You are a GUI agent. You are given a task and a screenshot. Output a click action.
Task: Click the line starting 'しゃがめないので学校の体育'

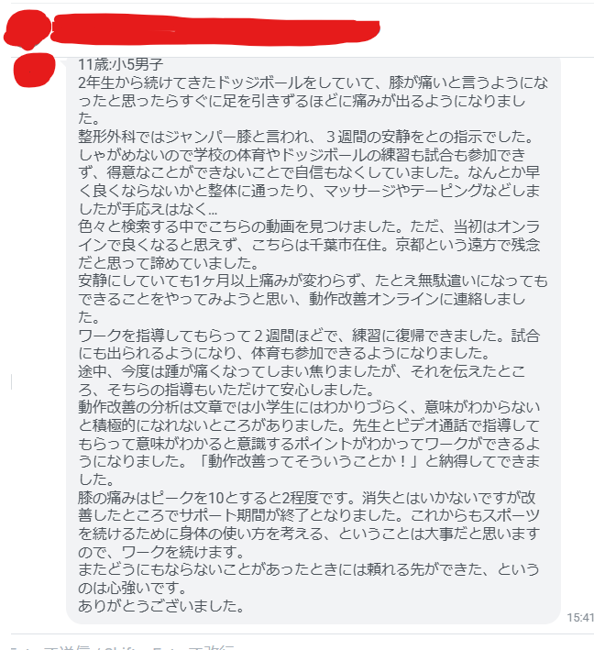[302, 155]
